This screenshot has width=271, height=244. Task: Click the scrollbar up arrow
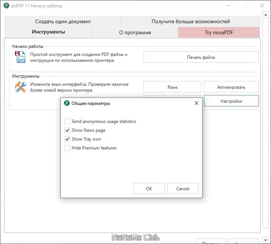tap(265, 15)
